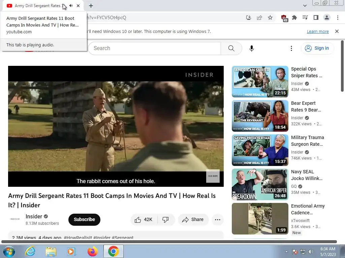
Task: Open the Extensions puzzle icon
Action: tap(294, 17)
